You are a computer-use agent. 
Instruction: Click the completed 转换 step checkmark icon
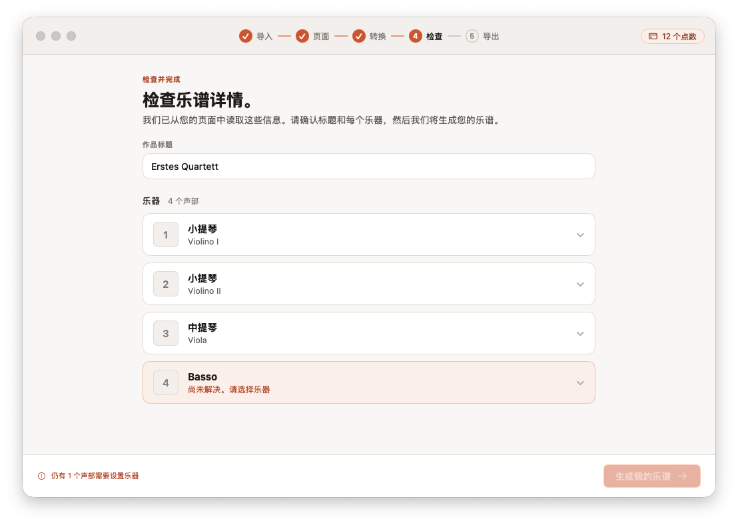pyautogui.click(x=359, y=36)
